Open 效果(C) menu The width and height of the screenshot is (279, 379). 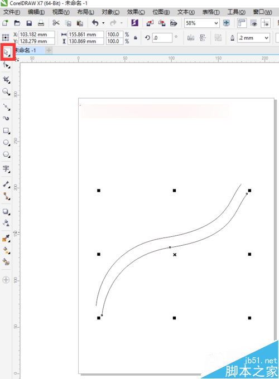[136, 12]
